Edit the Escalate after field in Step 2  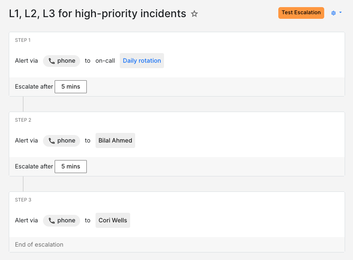tap(33, 166)
